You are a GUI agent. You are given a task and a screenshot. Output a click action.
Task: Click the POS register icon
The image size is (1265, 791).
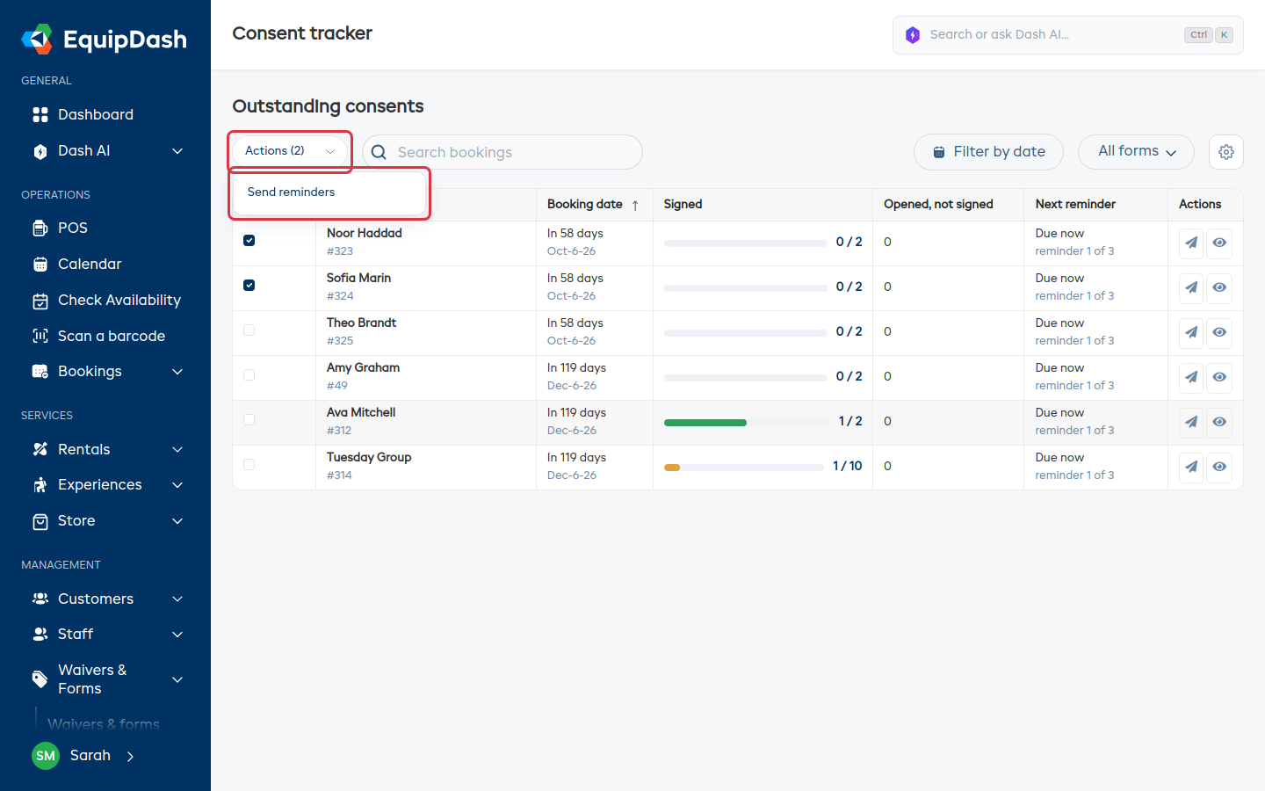40,229
